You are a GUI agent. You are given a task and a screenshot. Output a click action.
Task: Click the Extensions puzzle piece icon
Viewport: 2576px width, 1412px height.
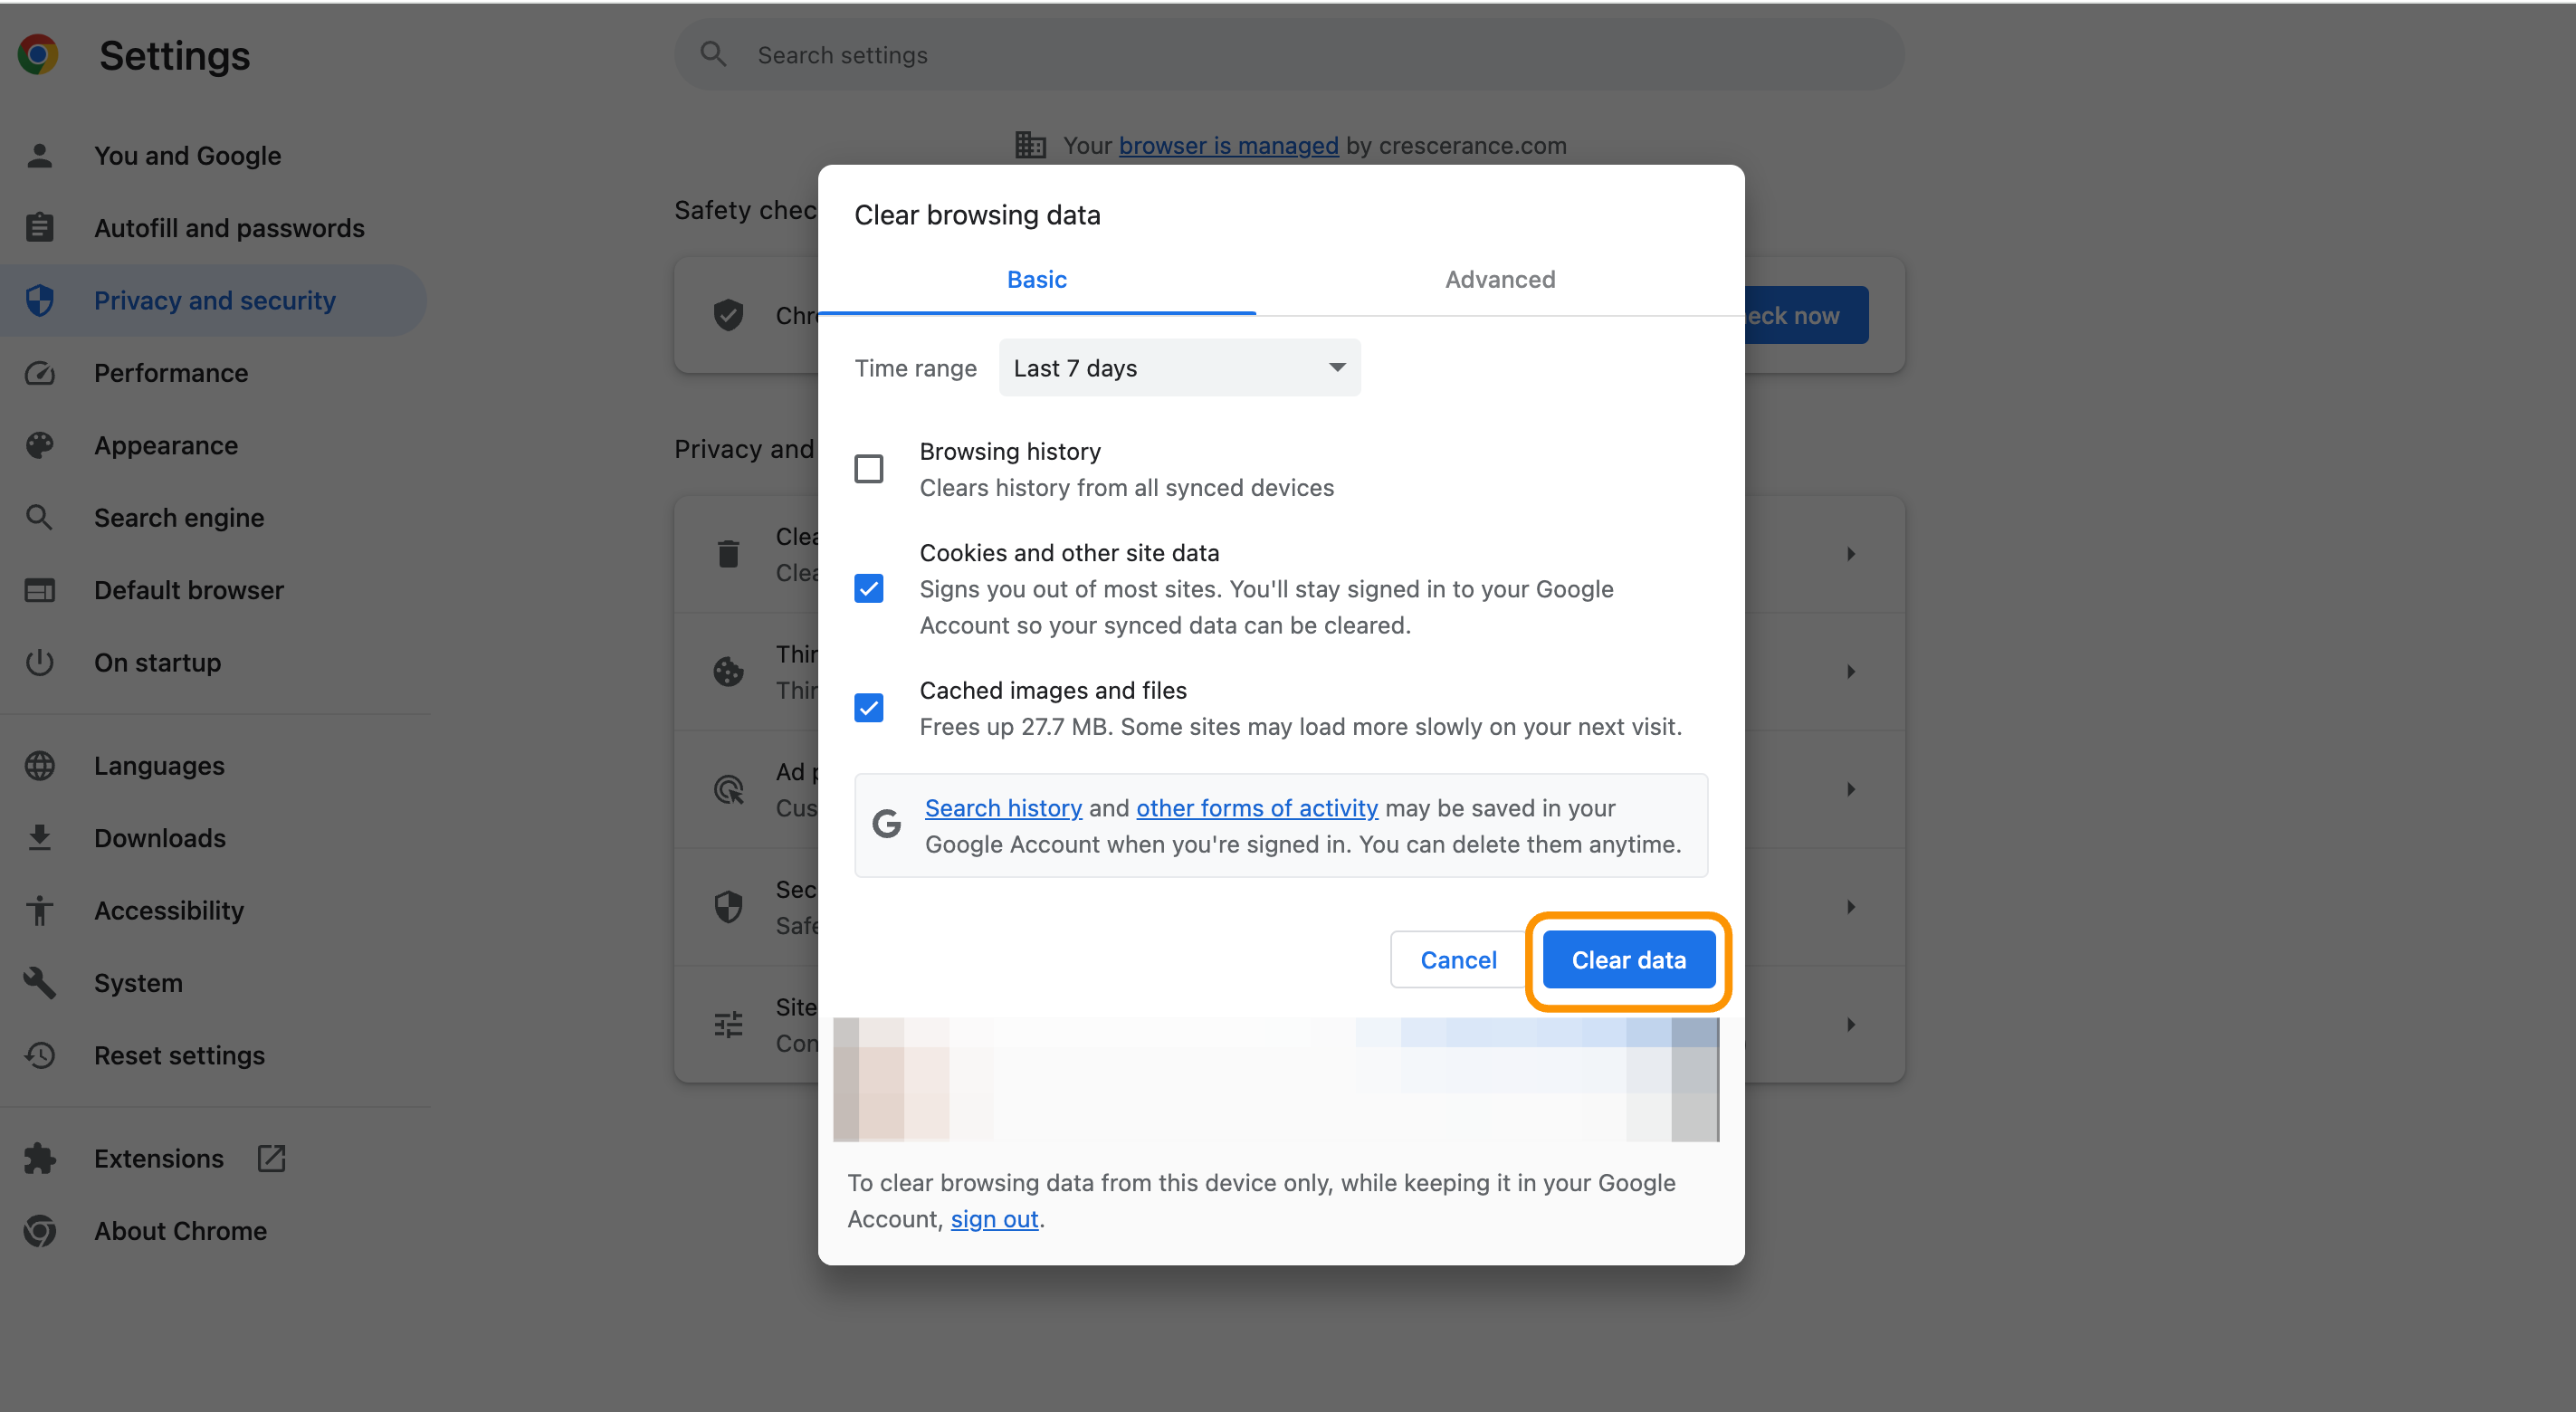[39, 1158]
